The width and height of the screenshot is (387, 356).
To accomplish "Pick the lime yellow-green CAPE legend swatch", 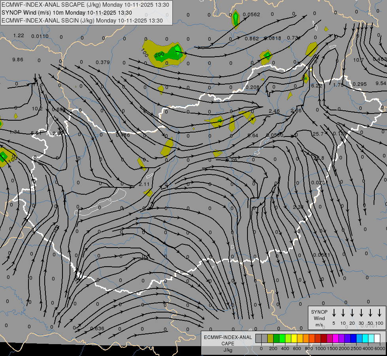I will [x=288, y=339].
